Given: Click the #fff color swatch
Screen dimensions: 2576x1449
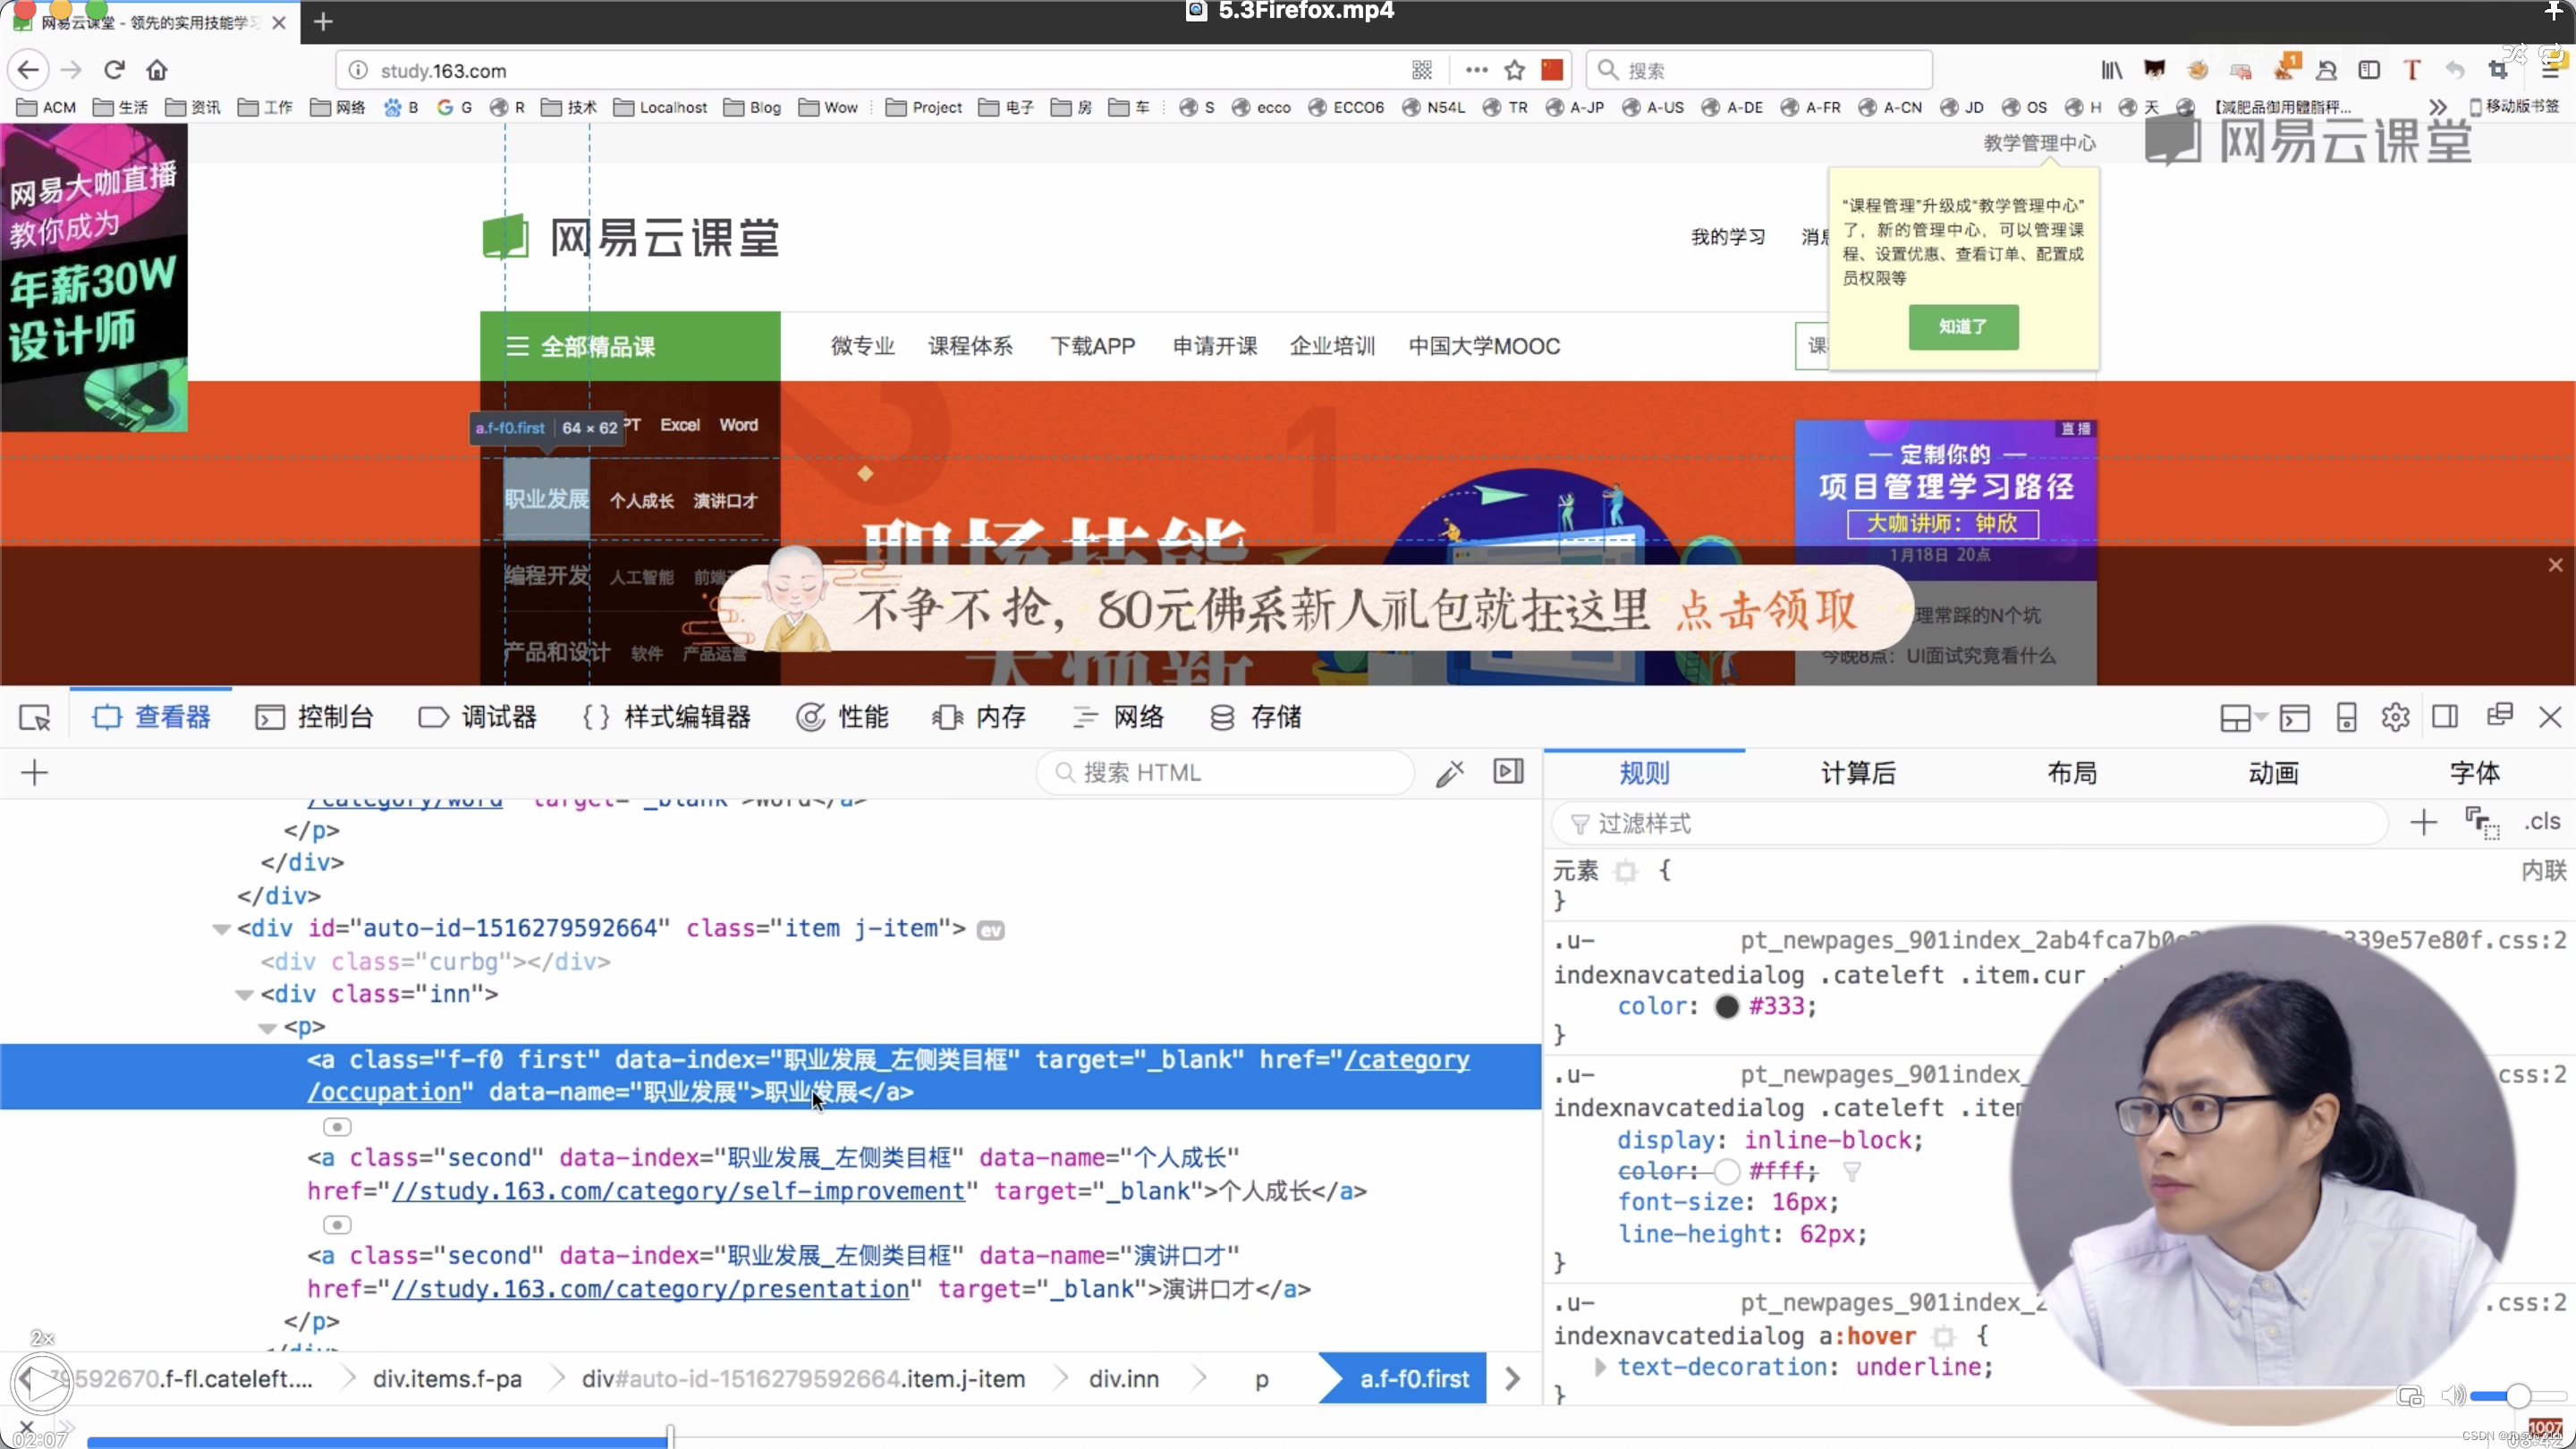Looking at the screenshot, I should [1727, 1171].
